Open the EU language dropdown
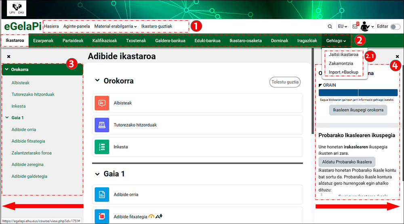The height and width of the screenshot is (224, 404). (x=343, y=27)
